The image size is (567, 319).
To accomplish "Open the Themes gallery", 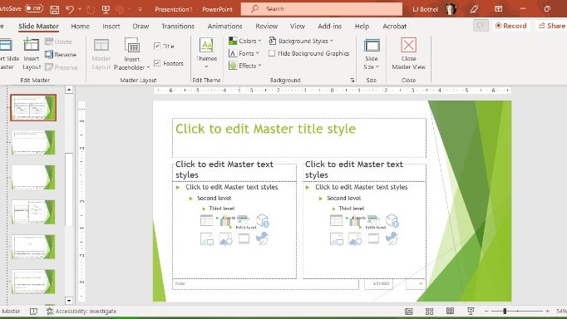I will [206, 53].
